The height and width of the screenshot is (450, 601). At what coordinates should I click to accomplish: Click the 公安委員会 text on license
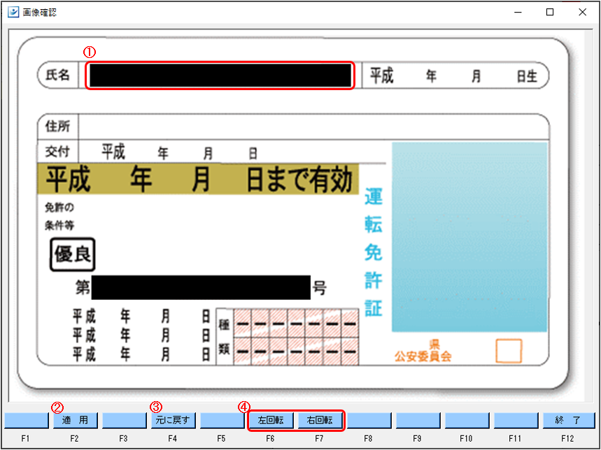[x=423, y=357]
